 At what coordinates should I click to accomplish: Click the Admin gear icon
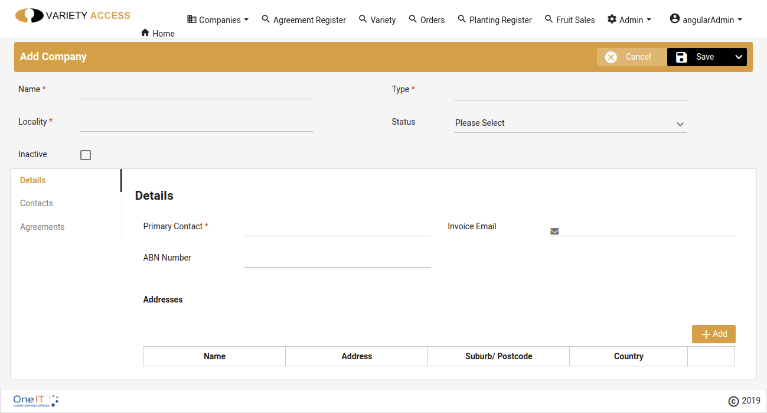(x=612, y=19)
